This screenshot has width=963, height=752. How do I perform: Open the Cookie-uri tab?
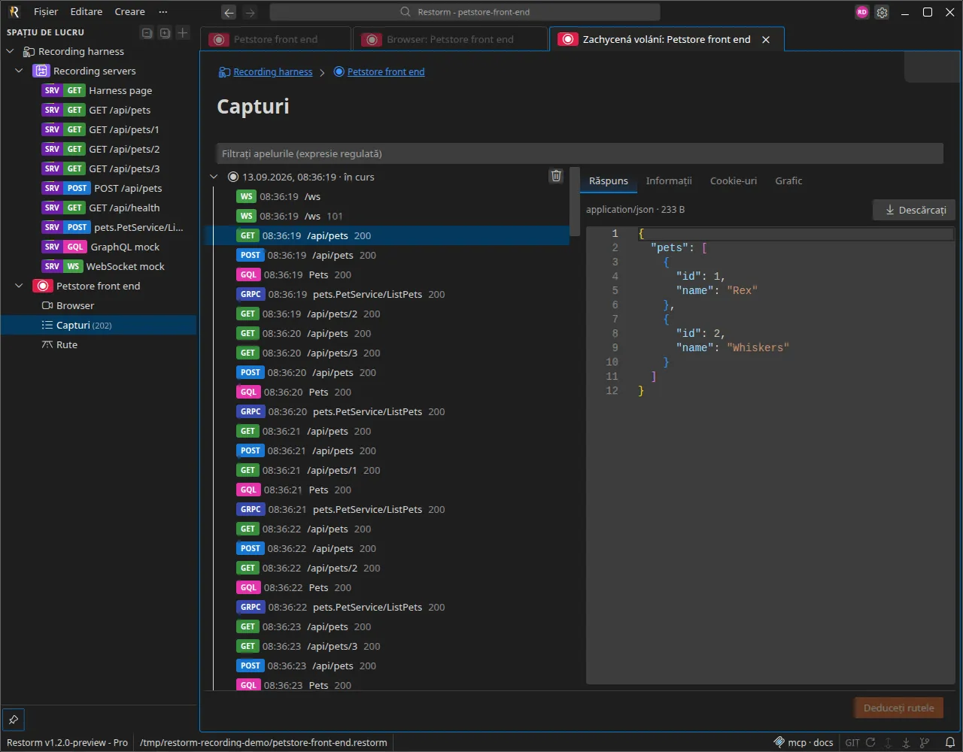pyautogui.click(x=734, y=181)
